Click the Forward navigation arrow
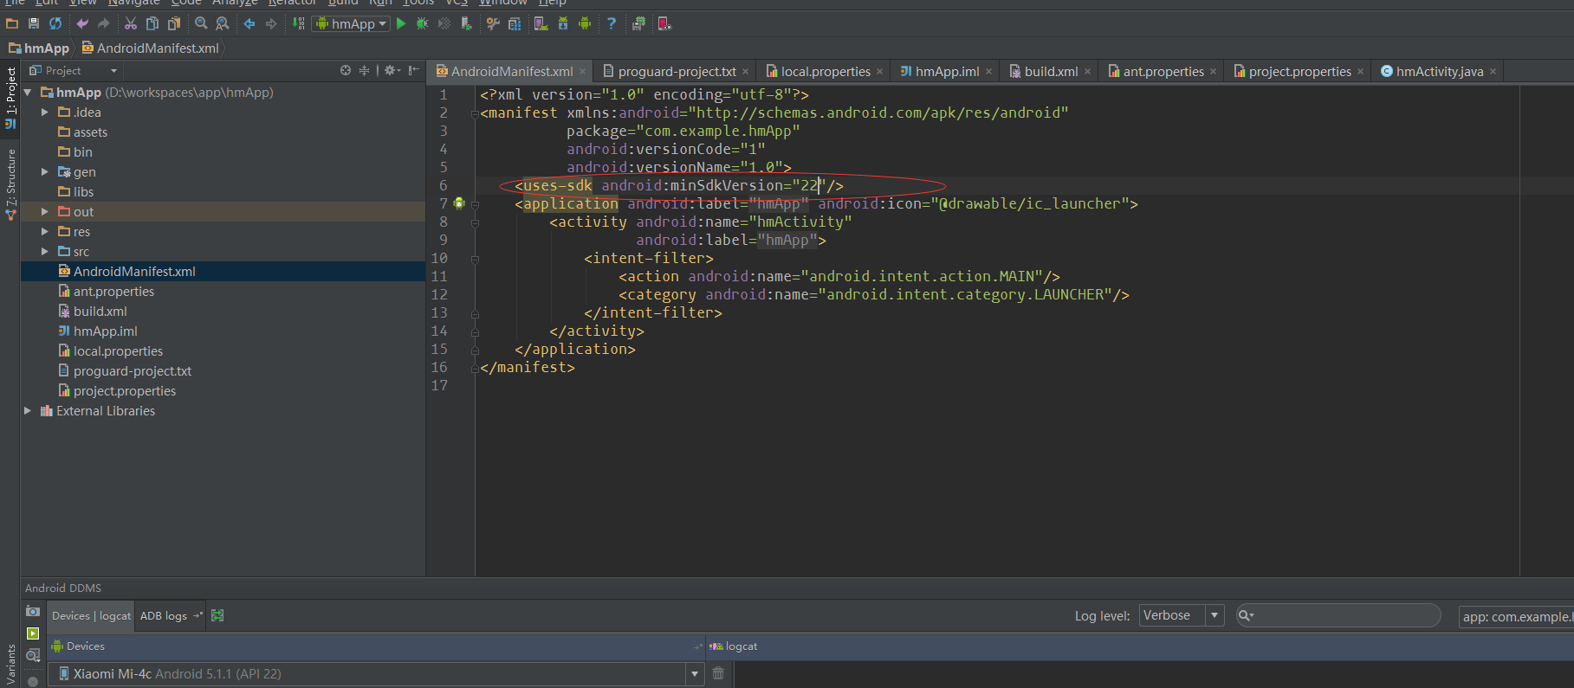 [x=271, y=23]
